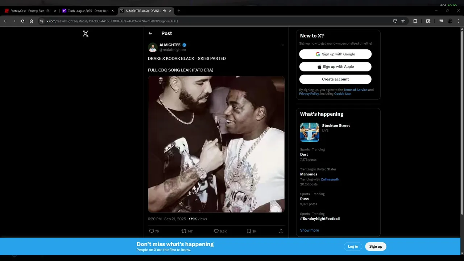Viewport: 464px width, 261px height.
Task: Repost using the retweet icon with 747
Action: [x=184, y=231]
